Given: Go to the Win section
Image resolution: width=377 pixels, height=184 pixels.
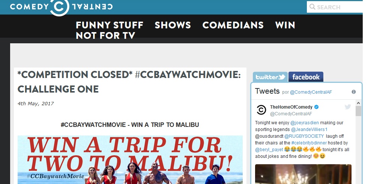Looking at the screenshot, I should [285, 25].
